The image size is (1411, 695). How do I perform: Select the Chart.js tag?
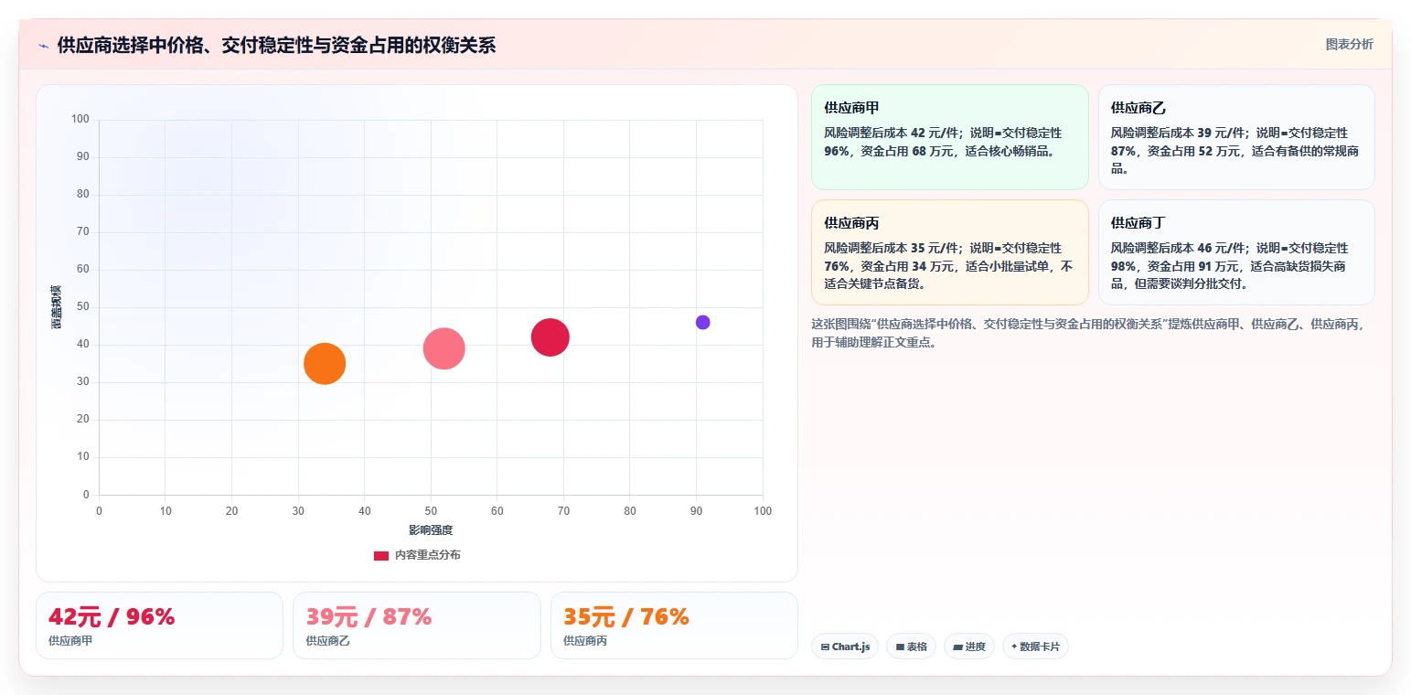click(845, 647)
